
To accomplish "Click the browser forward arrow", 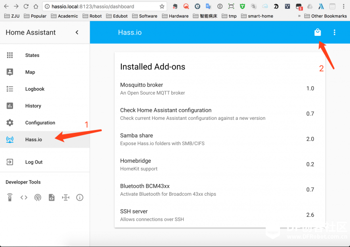I will (16, 6).
